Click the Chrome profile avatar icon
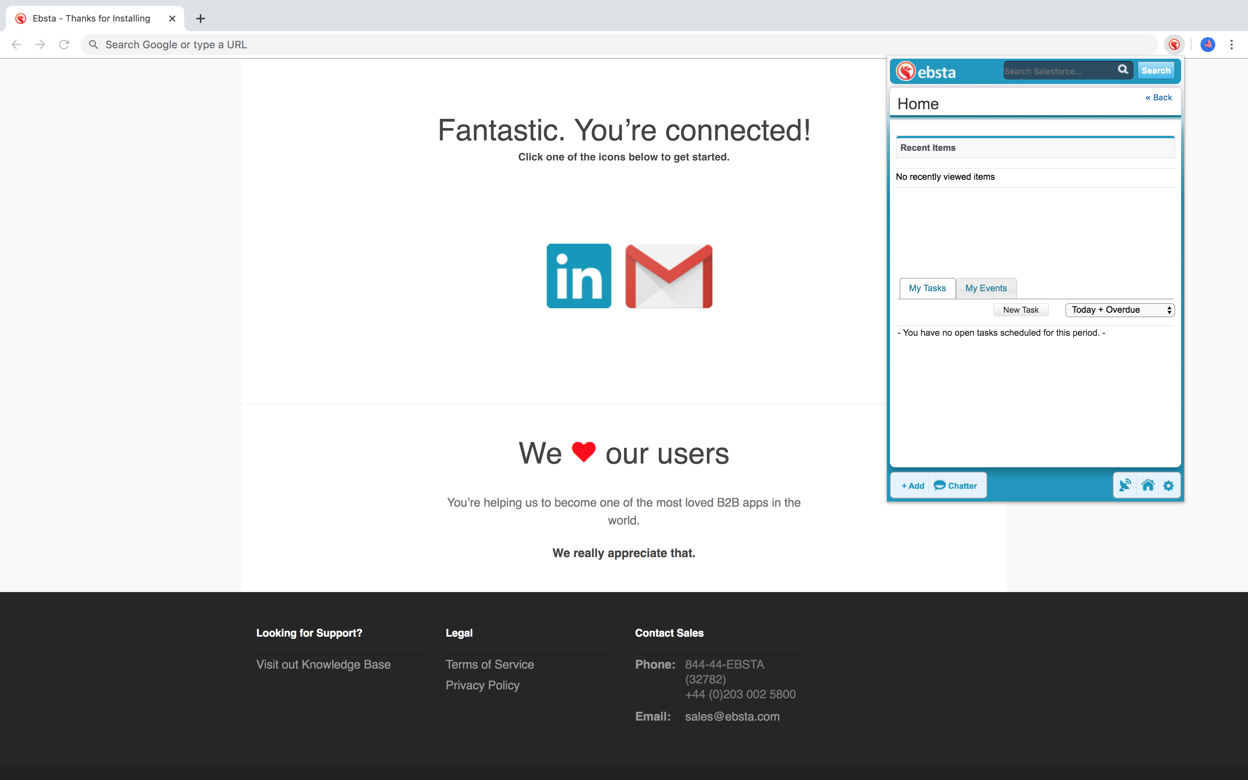The height and width of the screenshot is (780, 1248). pyautogui.click(x=1208, y=45)
